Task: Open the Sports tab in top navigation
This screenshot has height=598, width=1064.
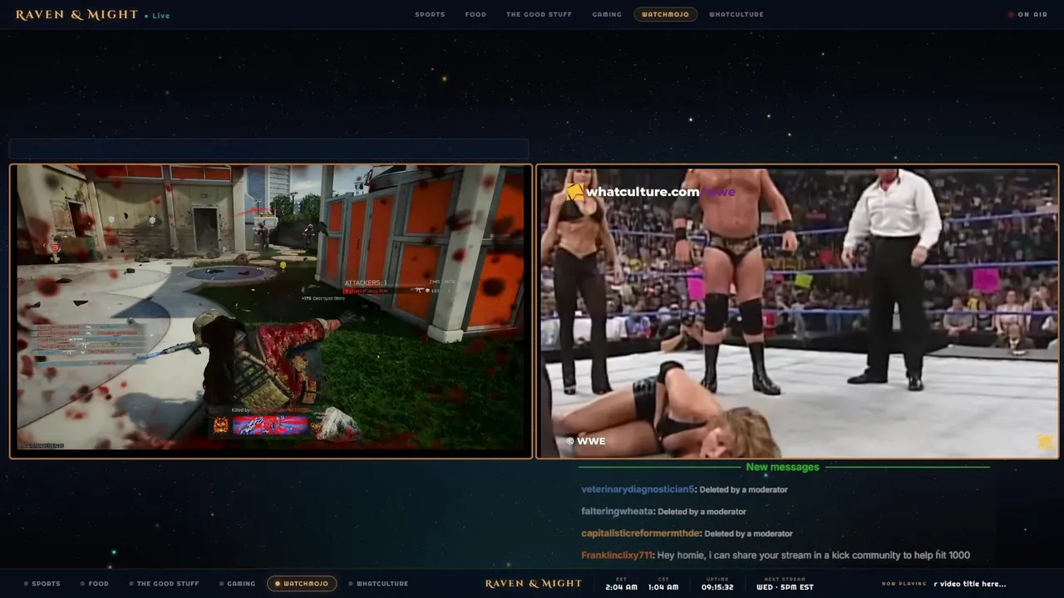Action: (x=430, y=14)
